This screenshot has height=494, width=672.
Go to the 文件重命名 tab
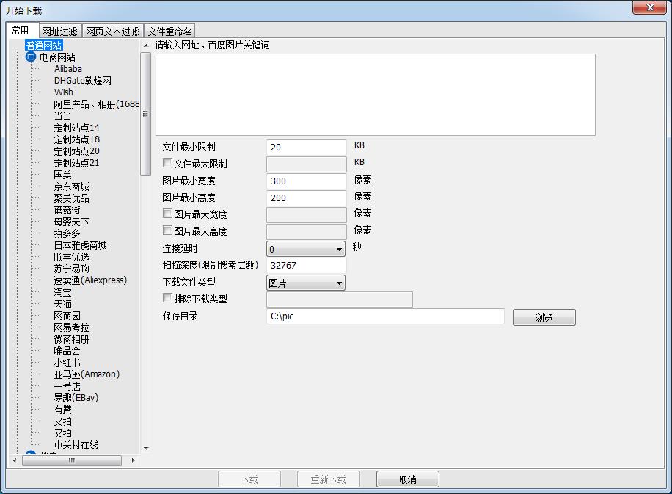tap(169, 32)
